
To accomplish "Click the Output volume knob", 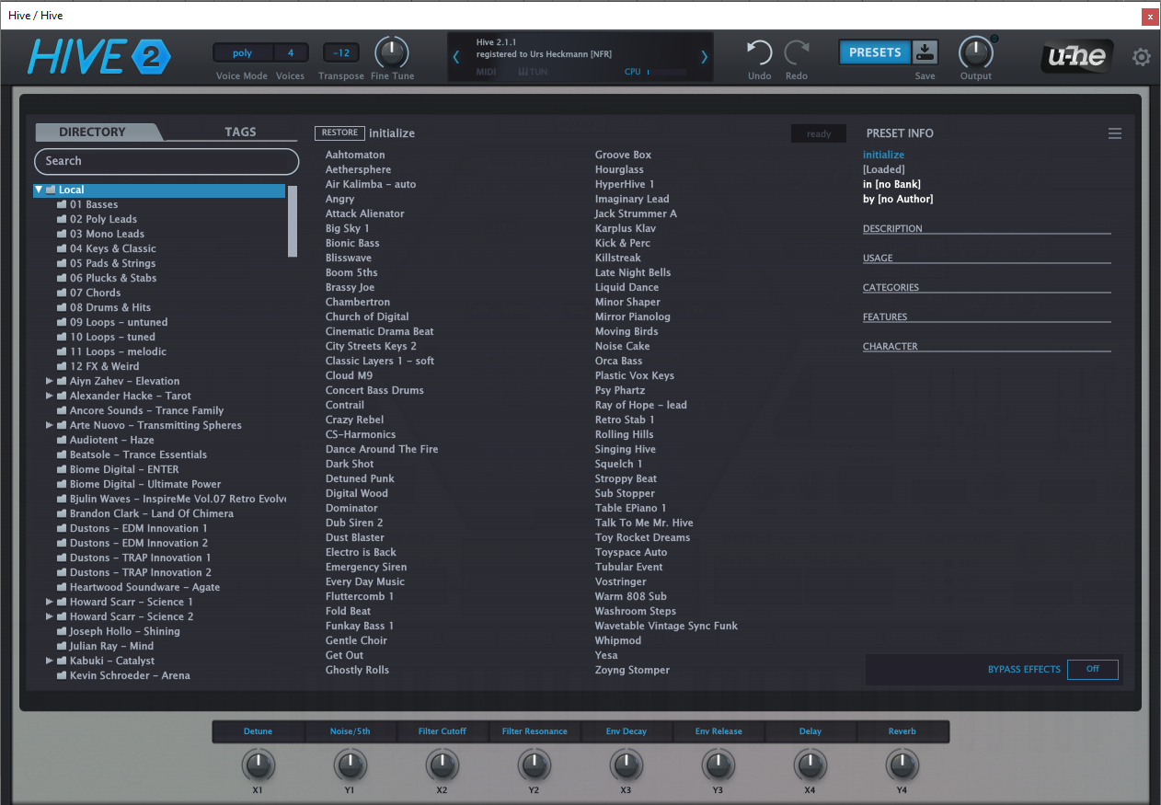I will (x=975, y=52).
